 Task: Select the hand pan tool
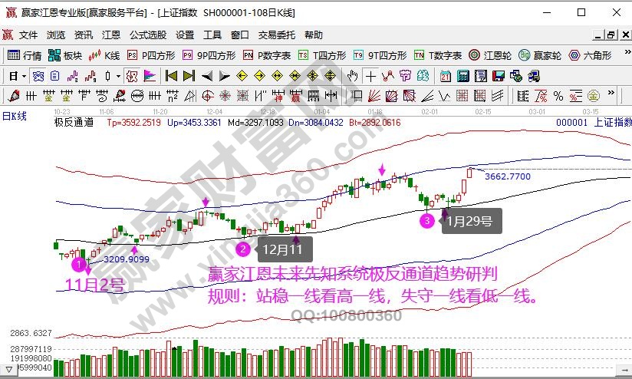tap(353, 76)
